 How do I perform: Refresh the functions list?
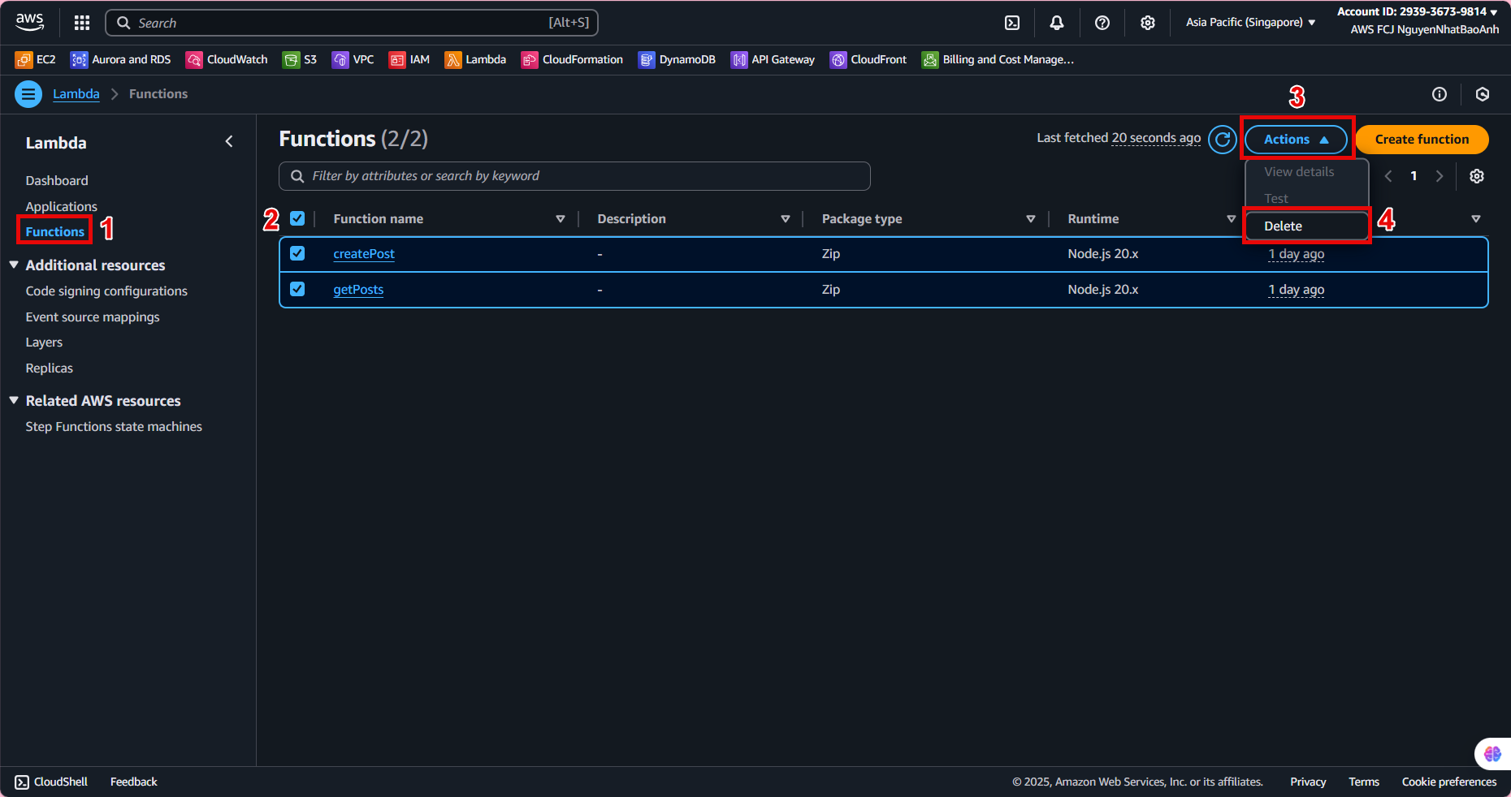(x=1222, y=140)
